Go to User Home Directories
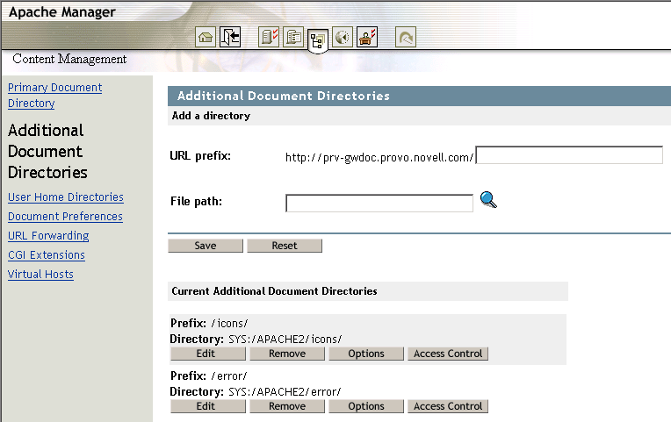This screenshot has width=671, height=422. click(x=65, y=197)
